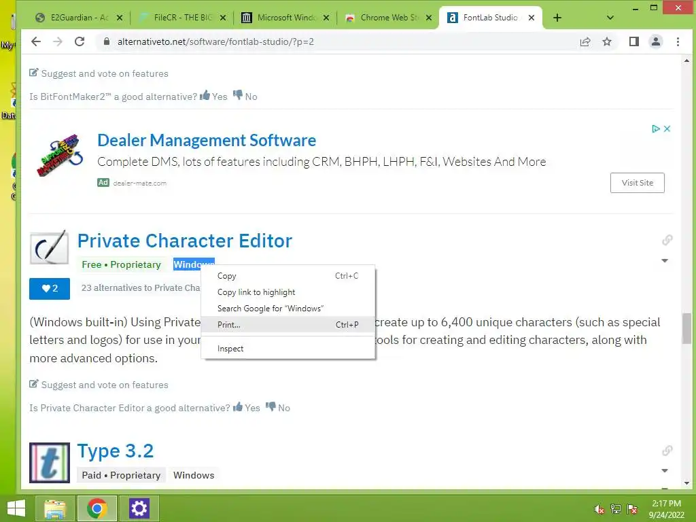The image size is (696, 522).
Task: Click the scrollbar down arrow
Action: 686,483
